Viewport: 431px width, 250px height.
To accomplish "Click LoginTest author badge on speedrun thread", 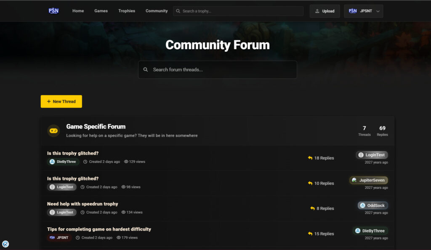I will [x=62, y=212].
